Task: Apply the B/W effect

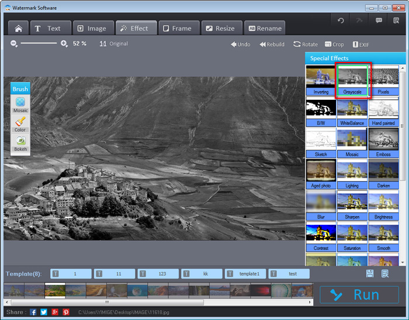Action: 321,112
